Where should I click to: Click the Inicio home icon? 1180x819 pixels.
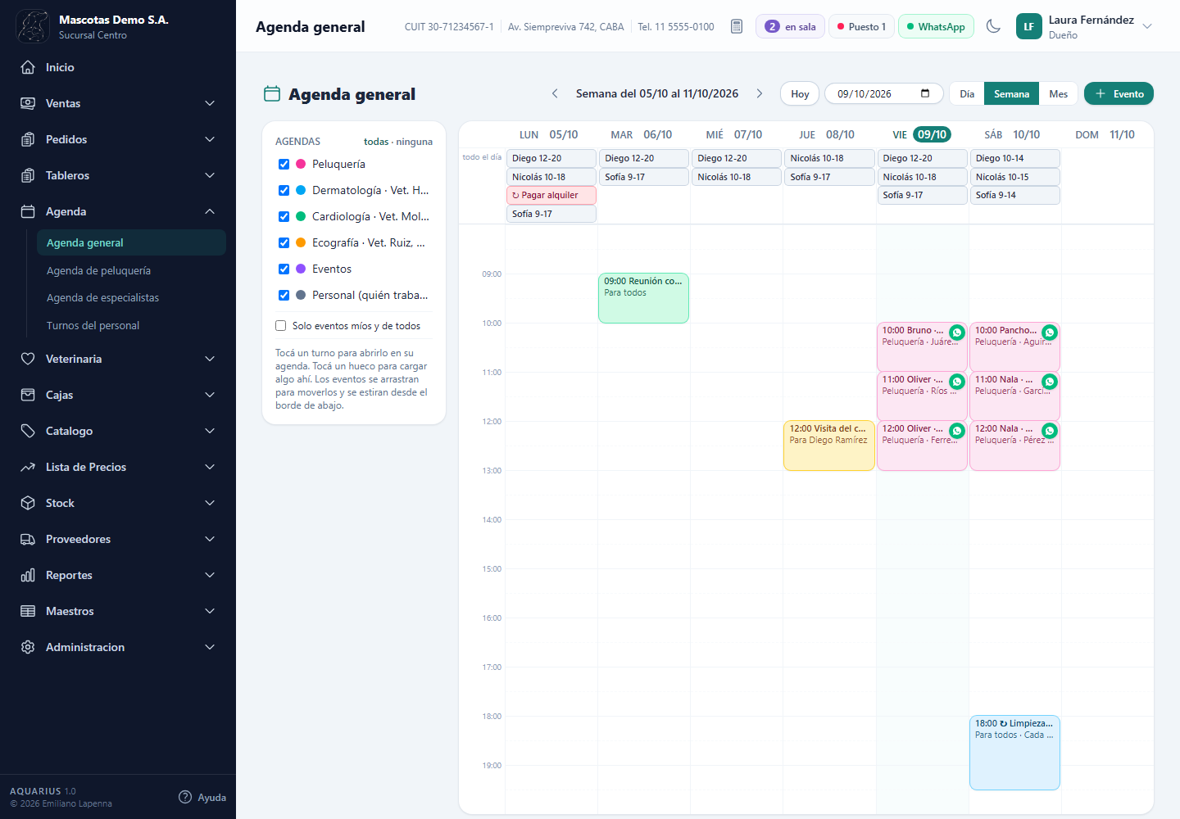pyautogui.click(x=28, y=67)
